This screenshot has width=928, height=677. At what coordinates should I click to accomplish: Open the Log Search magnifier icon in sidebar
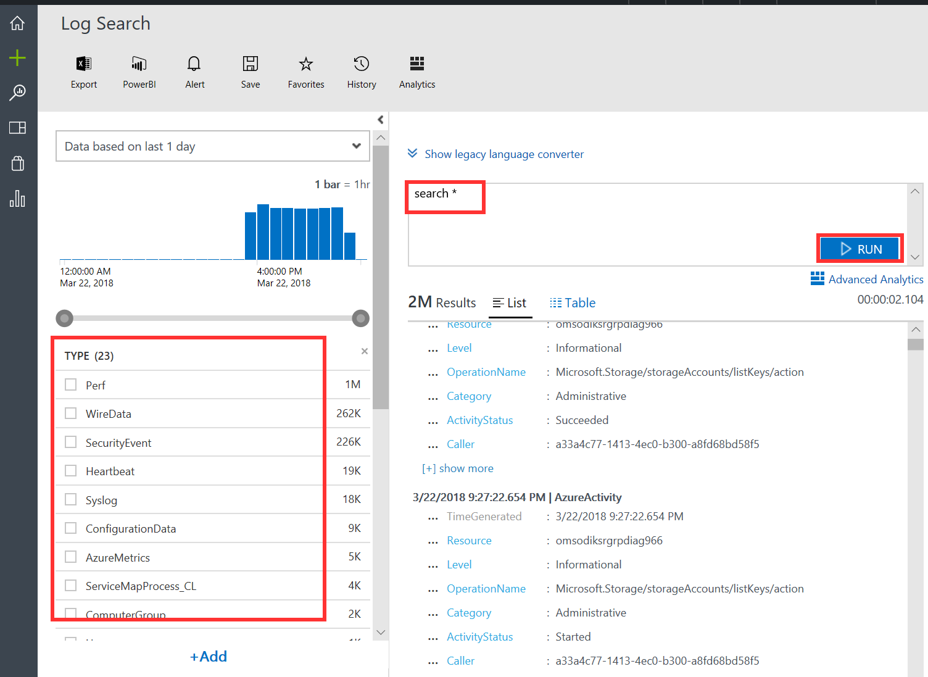tap(17, 93)
